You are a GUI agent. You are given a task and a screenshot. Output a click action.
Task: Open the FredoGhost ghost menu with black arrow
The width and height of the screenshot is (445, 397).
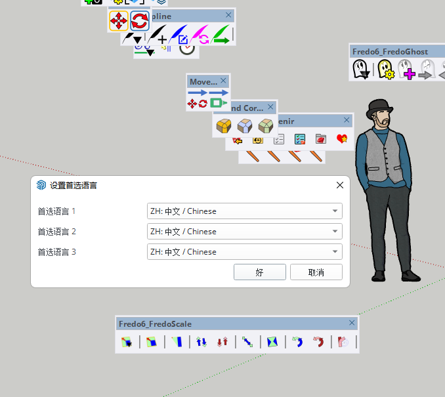[x=360, y=69]
